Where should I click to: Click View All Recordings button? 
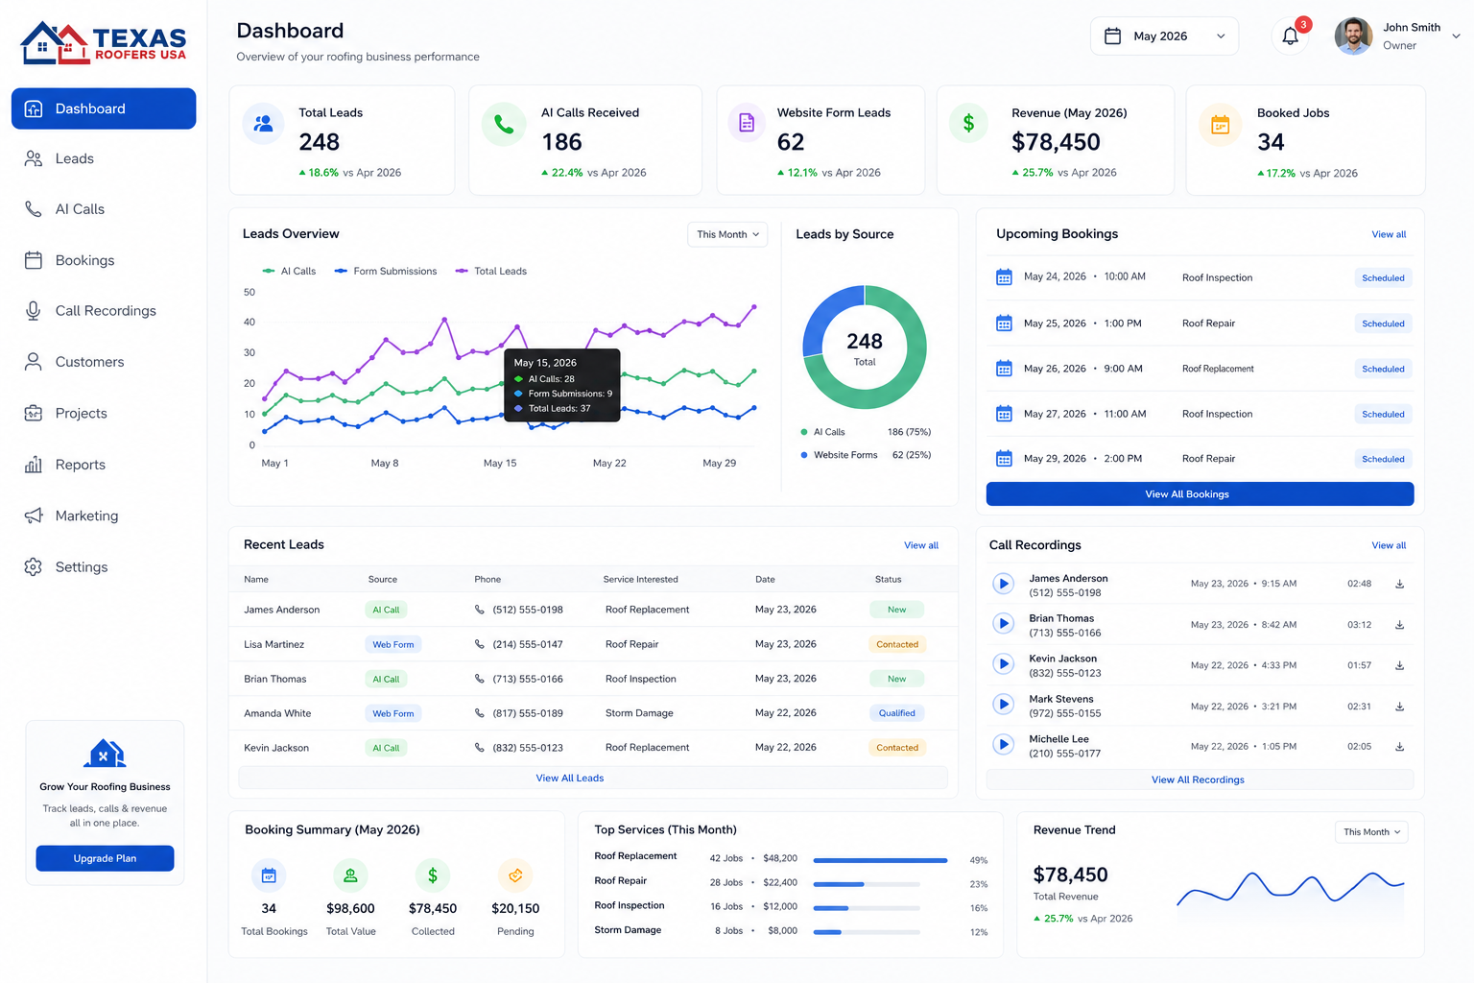click(x=1200, y=779)
